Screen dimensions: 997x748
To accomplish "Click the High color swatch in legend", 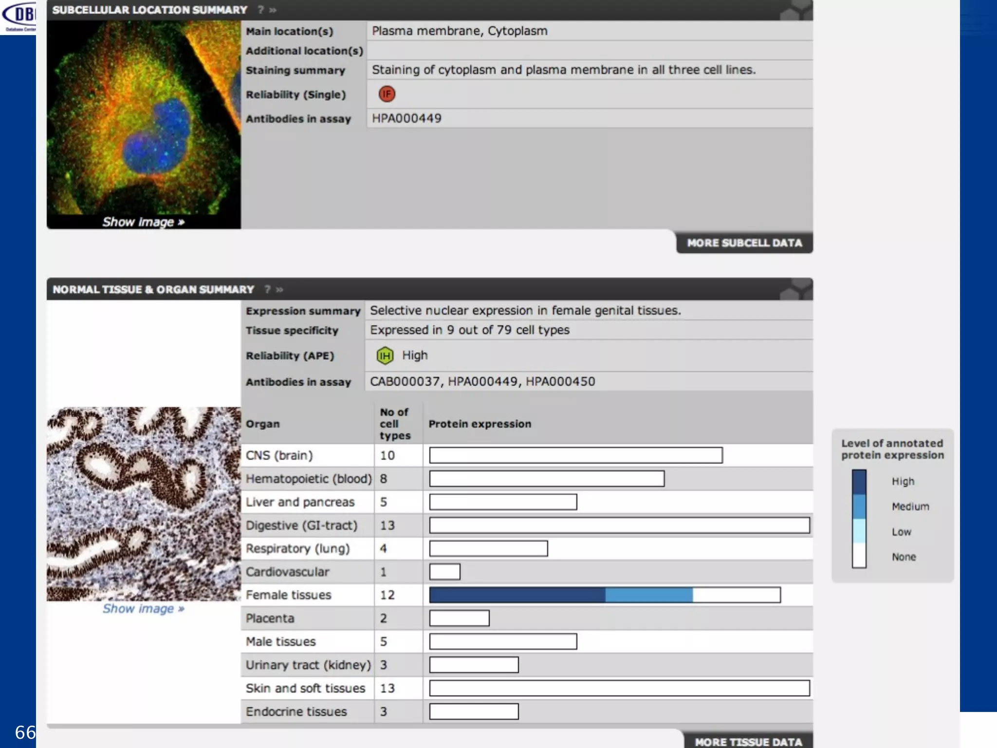I will tap(859, 482).
